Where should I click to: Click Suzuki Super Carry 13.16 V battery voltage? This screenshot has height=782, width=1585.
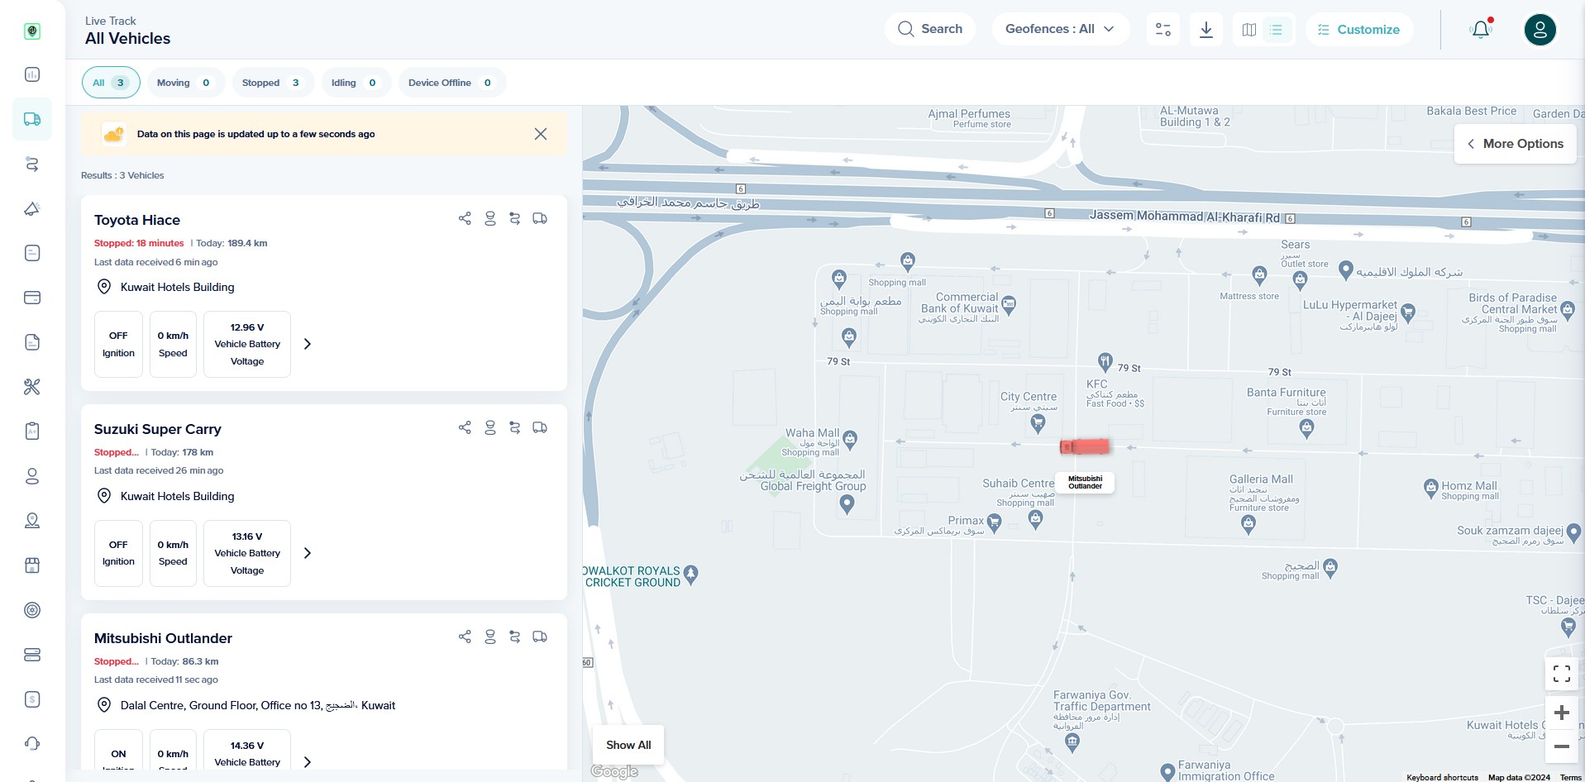[247, 553]
